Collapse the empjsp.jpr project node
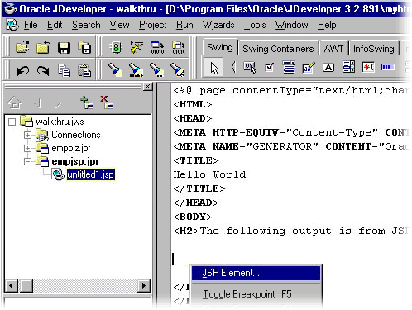This screenshot has height=310, width=412. click(27, 161)
